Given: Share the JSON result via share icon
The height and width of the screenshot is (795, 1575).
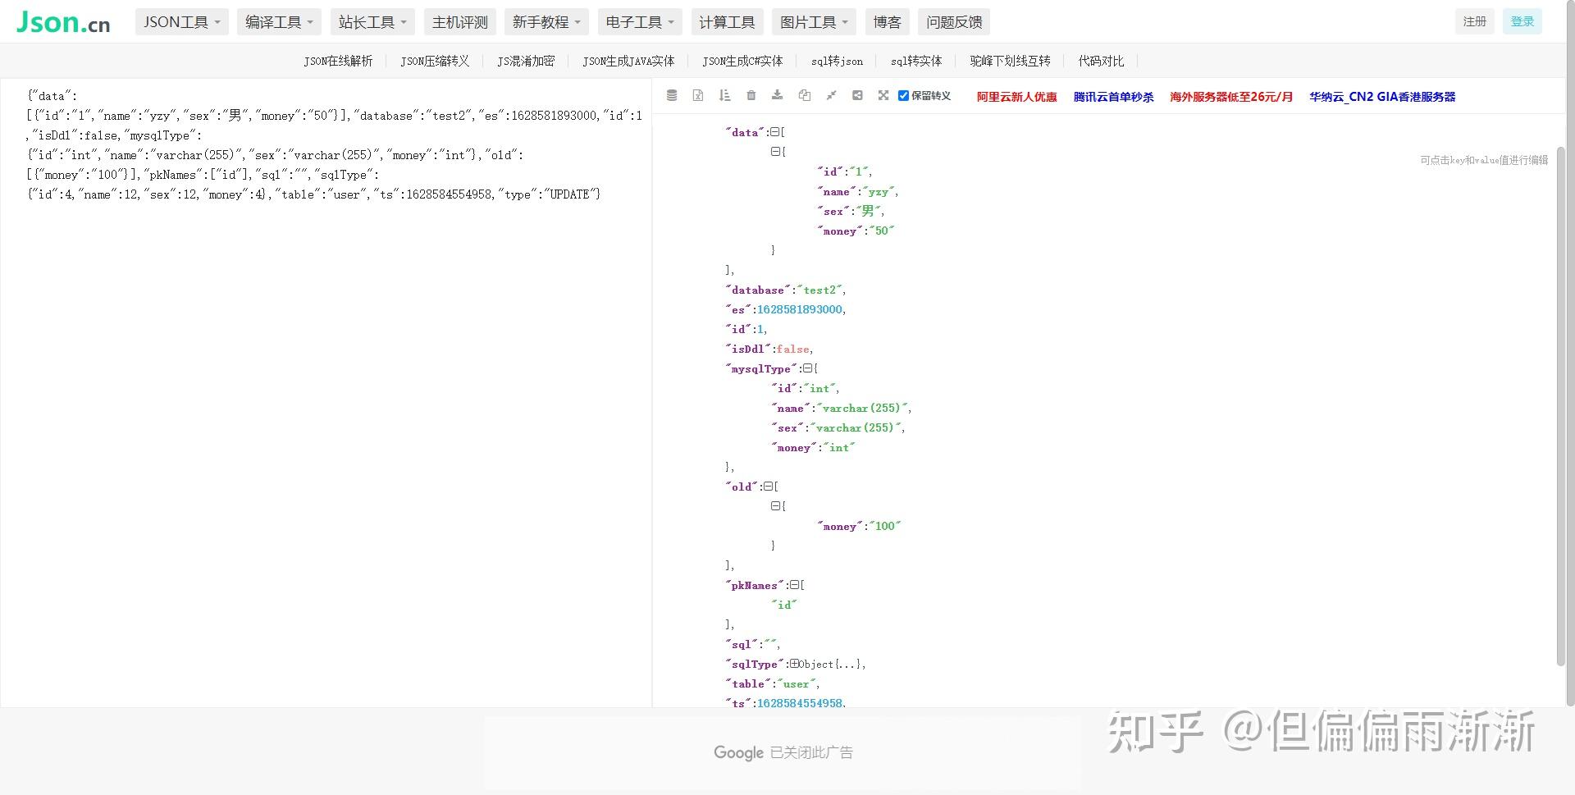Looking at the screenshot, I should (858, 96).
